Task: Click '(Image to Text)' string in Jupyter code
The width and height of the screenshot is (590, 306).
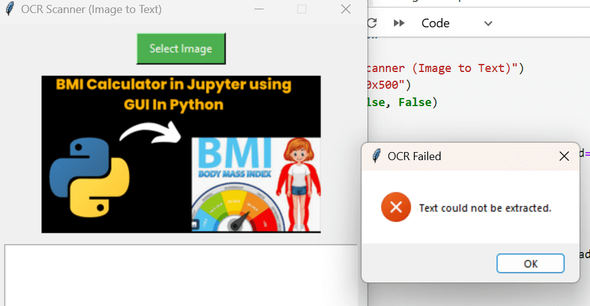Action: 461,68
